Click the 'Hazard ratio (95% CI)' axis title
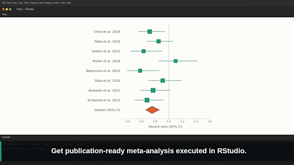 [165, 127]
